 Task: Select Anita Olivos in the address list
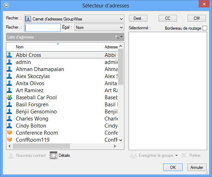click(30, 83)
